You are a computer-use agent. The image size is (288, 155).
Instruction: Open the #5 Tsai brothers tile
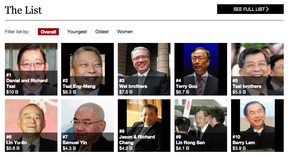(257, 69)
